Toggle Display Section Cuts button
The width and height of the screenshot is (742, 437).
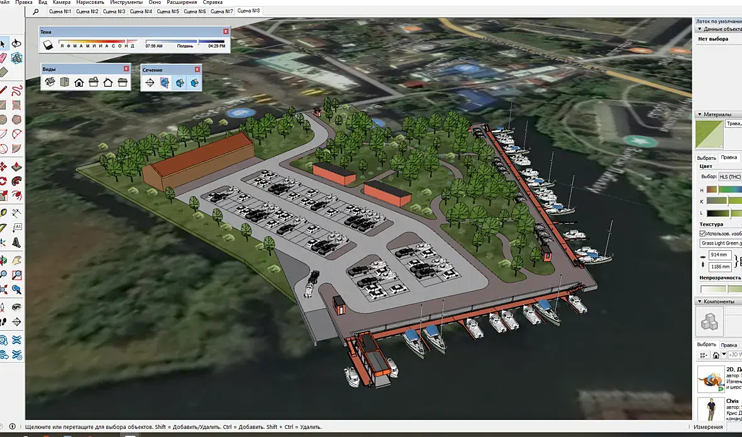tap(179, 83)
